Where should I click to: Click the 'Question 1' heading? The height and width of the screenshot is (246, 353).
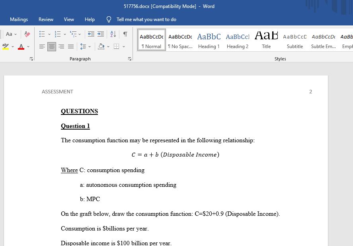point(76,126)
